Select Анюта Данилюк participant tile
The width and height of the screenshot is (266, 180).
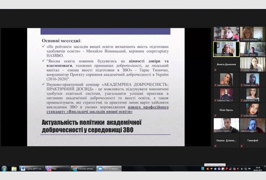tap(226, 64)
